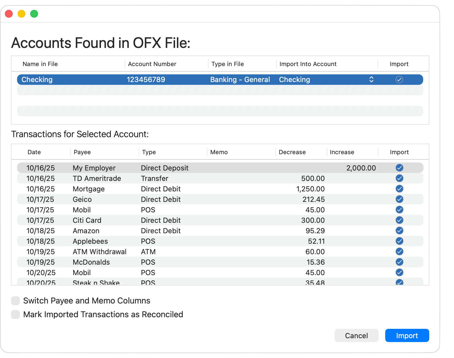454x358 pixels.
Task: Toggle import for the Applebees transaction
Action: pyautogui.click(x=399, y=241)
